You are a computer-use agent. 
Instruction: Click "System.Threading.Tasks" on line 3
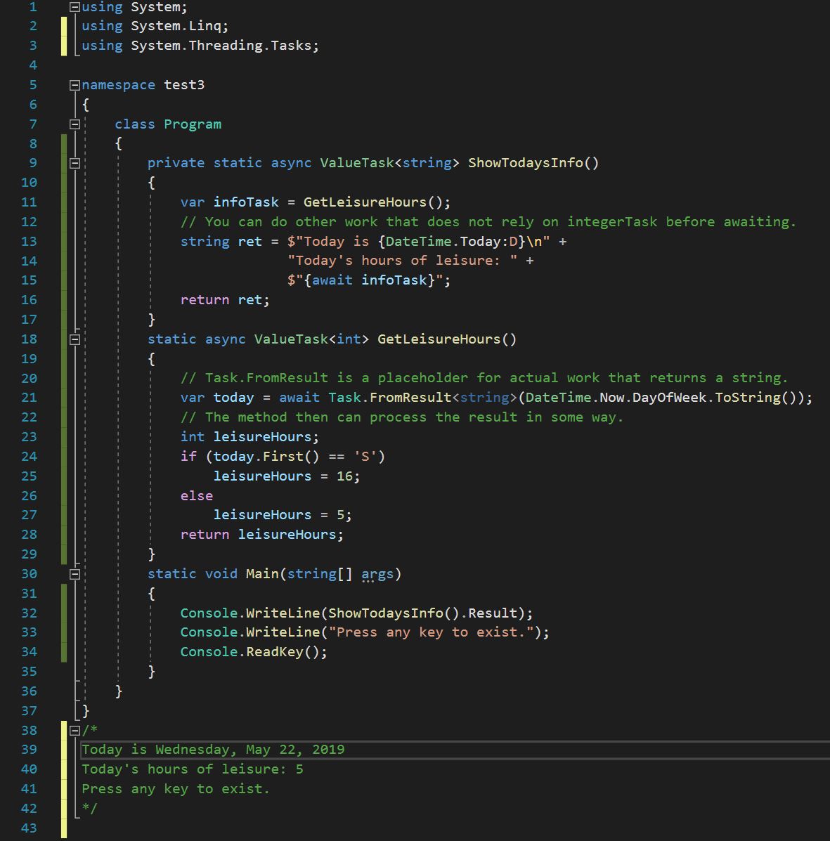coord(221,46)
